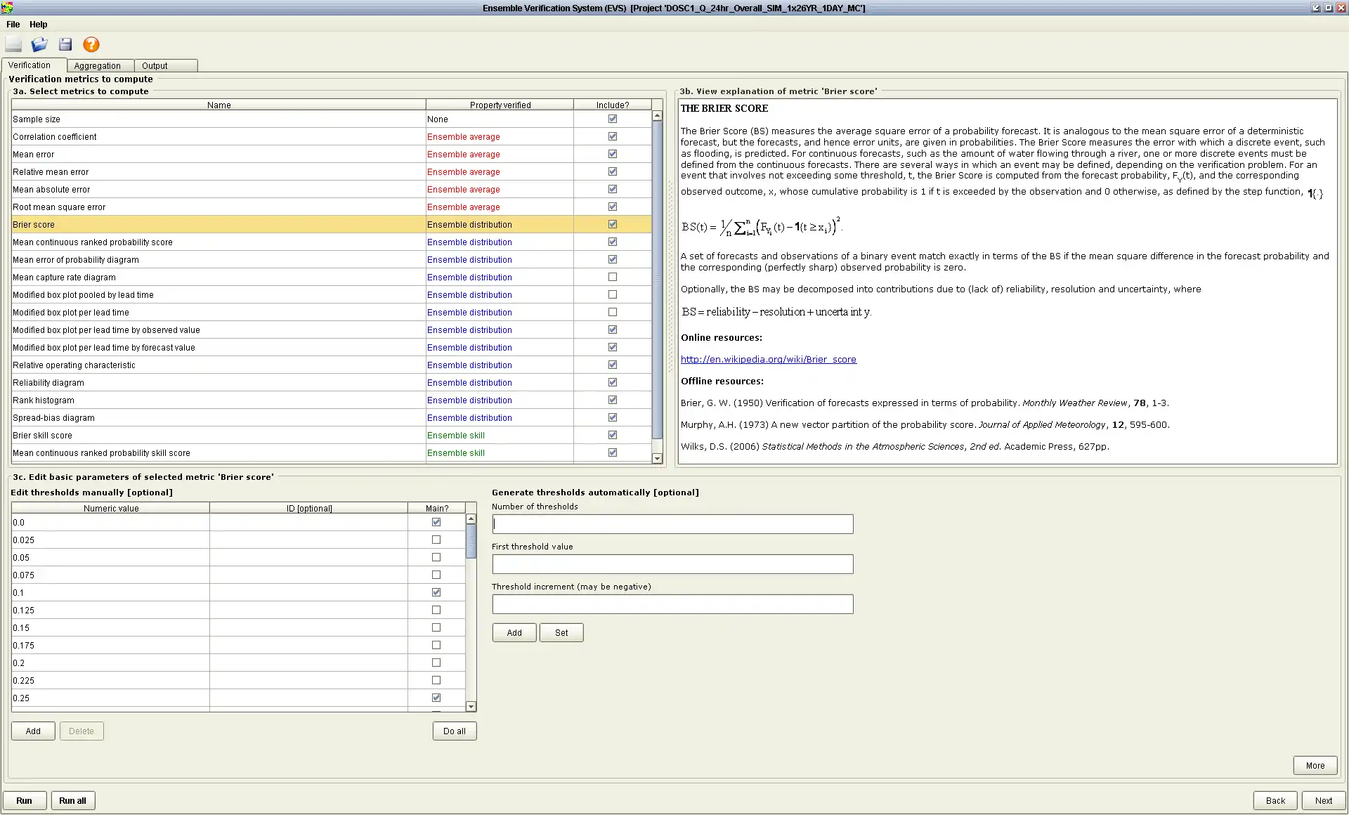
Task: Open a project with the folder icon
Action: (x=39, y=45)
